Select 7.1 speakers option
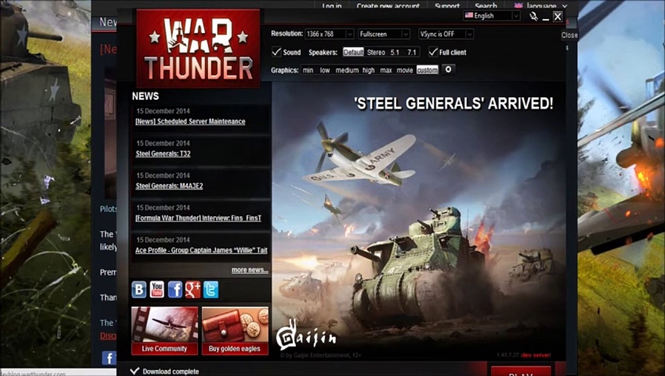Image resolution: width=665 pixels, height=376 pixels. click(x=412, y=52)
